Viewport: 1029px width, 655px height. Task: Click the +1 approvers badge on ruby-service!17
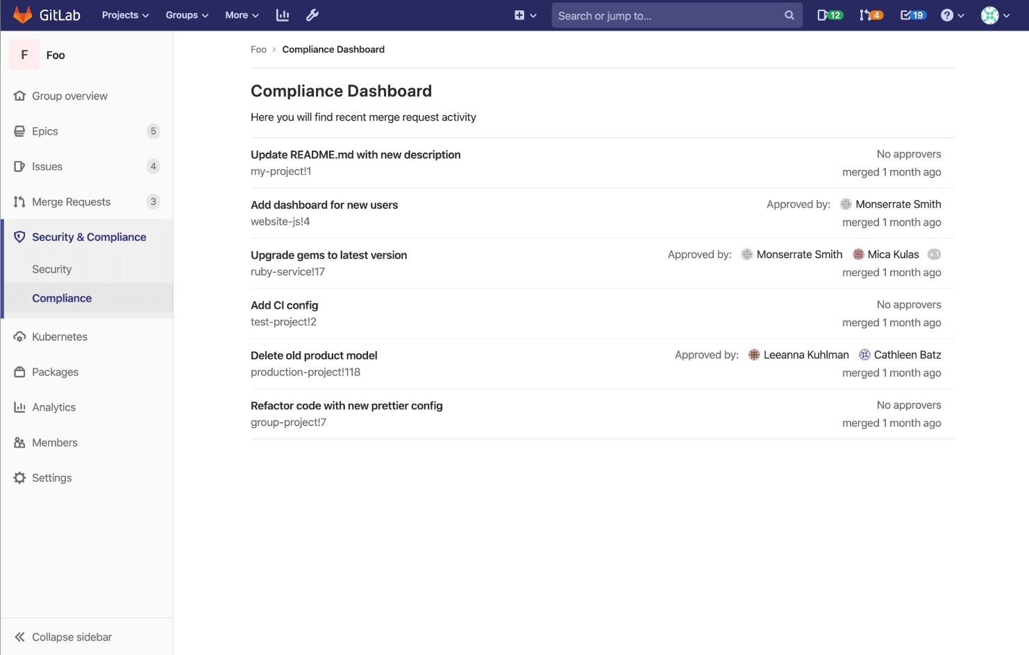pyautogui.click(x=935, y=254)
